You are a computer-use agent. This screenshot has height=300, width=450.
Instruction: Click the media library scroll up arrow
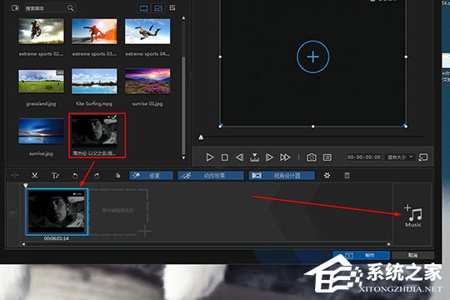pyautogui.click(x=183, y=18)
